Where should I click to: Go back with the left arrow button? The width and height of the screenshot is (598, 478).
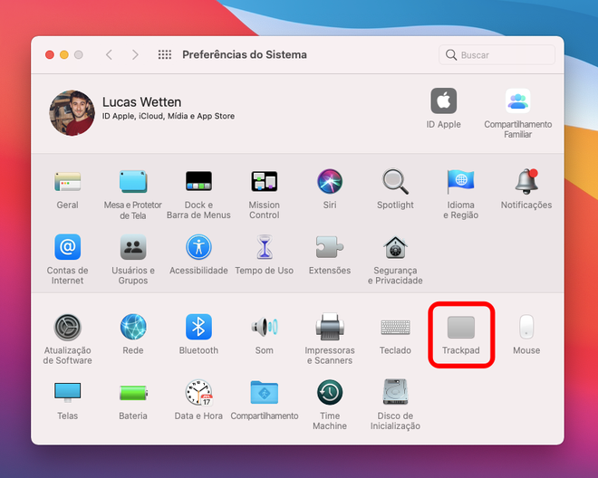pyautogui.click(x=109, y=55)
